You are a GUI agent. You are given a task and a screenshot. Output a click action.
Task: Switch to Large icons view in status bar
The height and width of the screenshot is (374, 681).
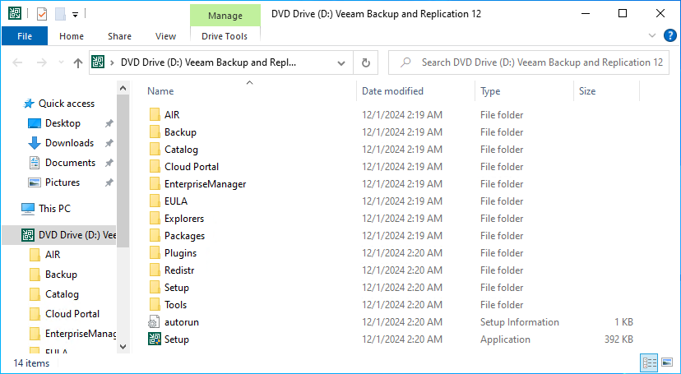click(667, 362)
